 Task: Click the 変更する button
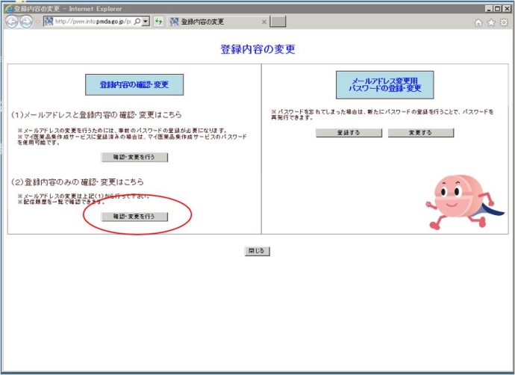[x=421, y=133]
